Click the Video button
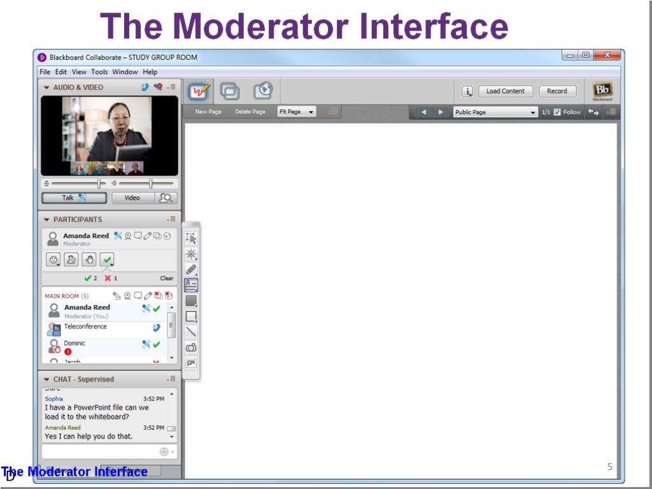This screenshot has height=489, width=652. (x=132, y=198)
